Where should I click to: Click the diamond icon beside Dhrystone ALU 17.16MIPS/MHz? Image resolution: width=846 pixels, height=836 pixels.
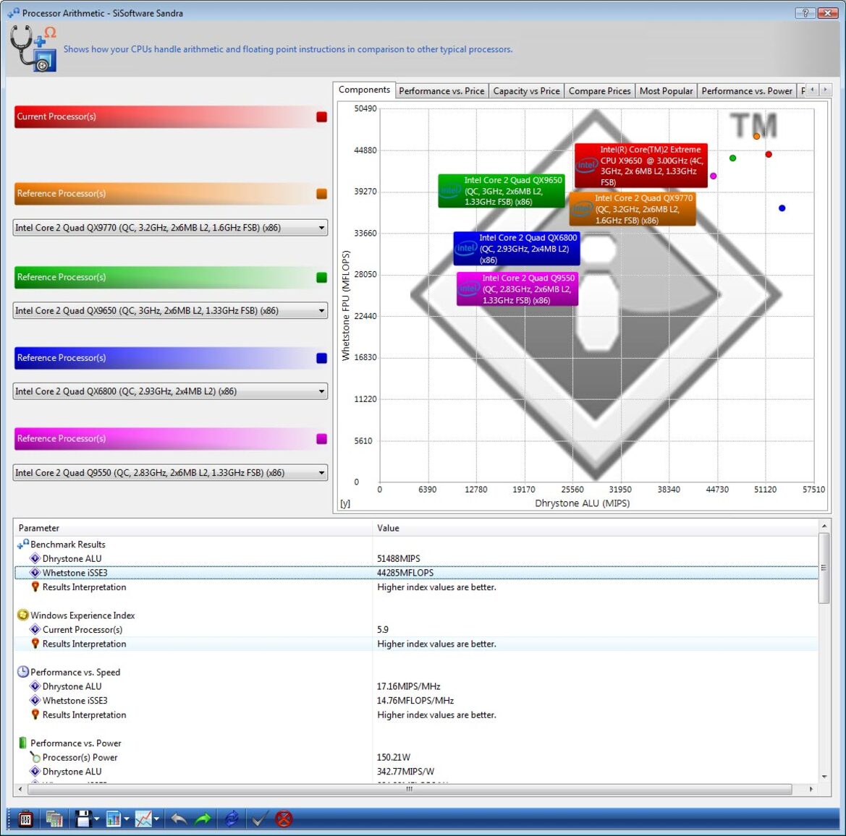(35, 686)
